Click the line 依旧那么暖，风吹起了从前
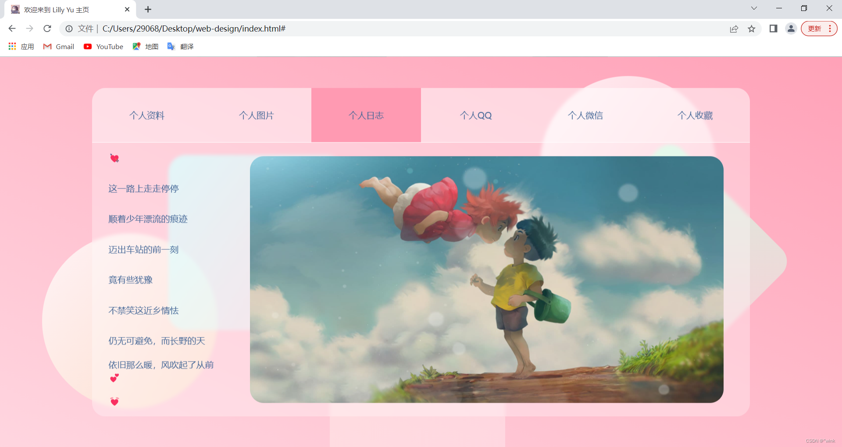842x447 pixels. 161,365
